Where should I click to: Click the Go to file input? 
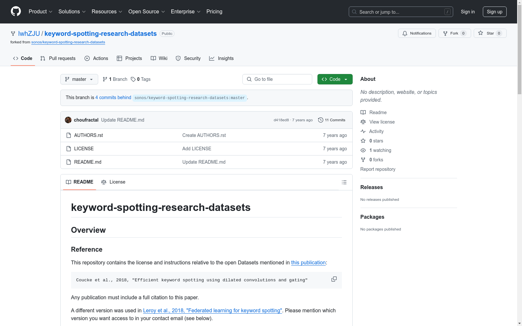point(277,79)
